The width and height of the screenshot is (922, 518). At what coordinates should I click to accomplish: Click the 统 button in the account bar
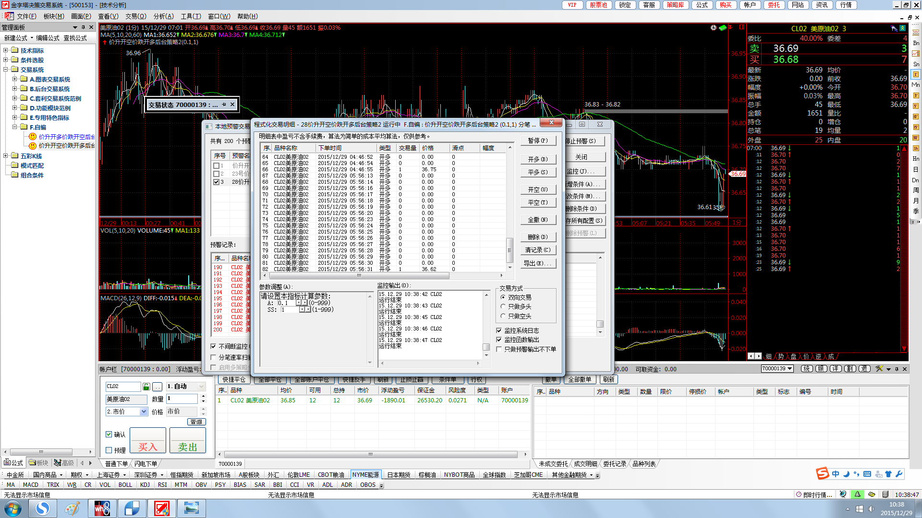pos(807,368)
